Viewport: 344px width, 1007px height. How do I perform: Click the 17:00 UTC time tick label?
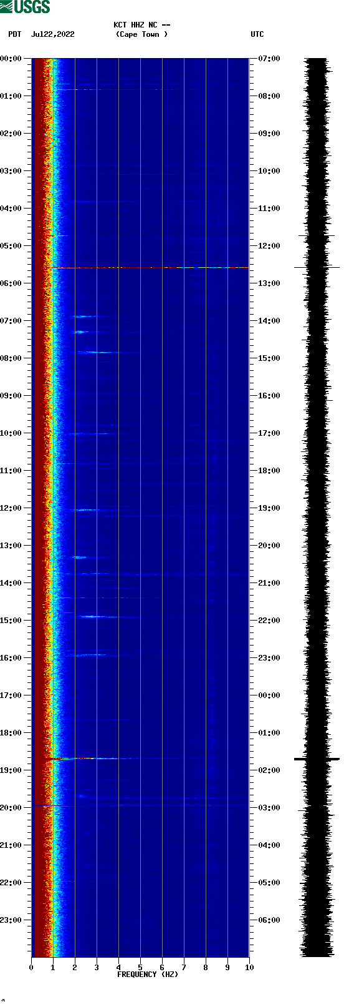(x=269, y=433)
